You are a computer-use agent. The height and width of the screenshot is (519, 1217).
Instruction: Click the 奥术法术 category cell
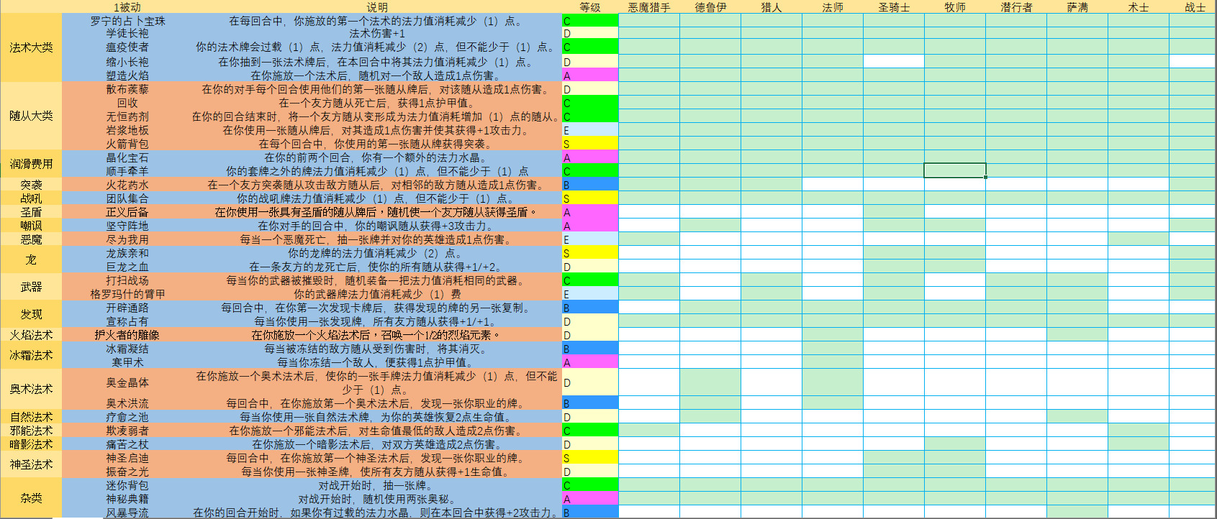click(x=32, y=390)
